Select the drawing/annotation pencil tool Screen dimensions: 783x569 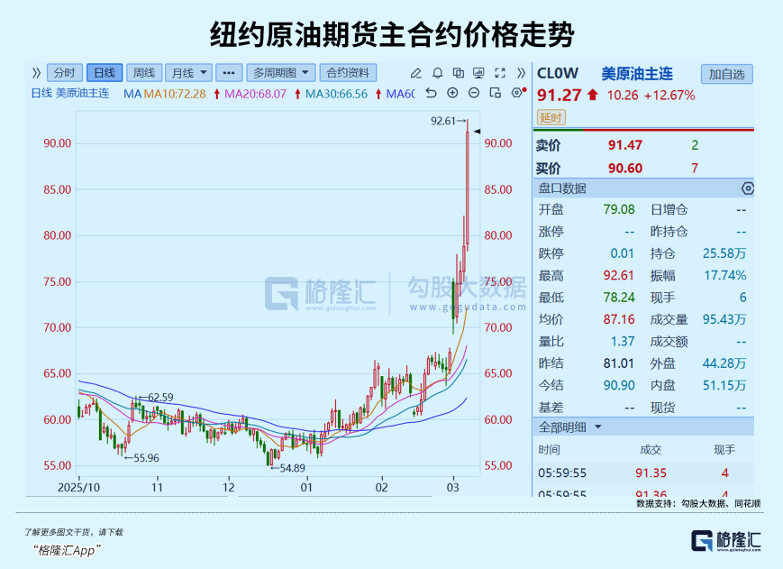[415, 72]
